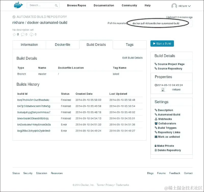This screenshot has width=204, height=192.
Task: Open Documentation menu item
Action: [104, 5]
